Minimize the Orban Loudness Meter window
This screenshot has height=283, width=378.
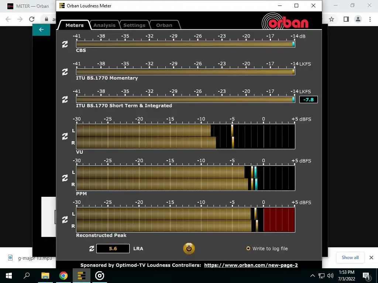pyautogui.click(x=280, y=6)
